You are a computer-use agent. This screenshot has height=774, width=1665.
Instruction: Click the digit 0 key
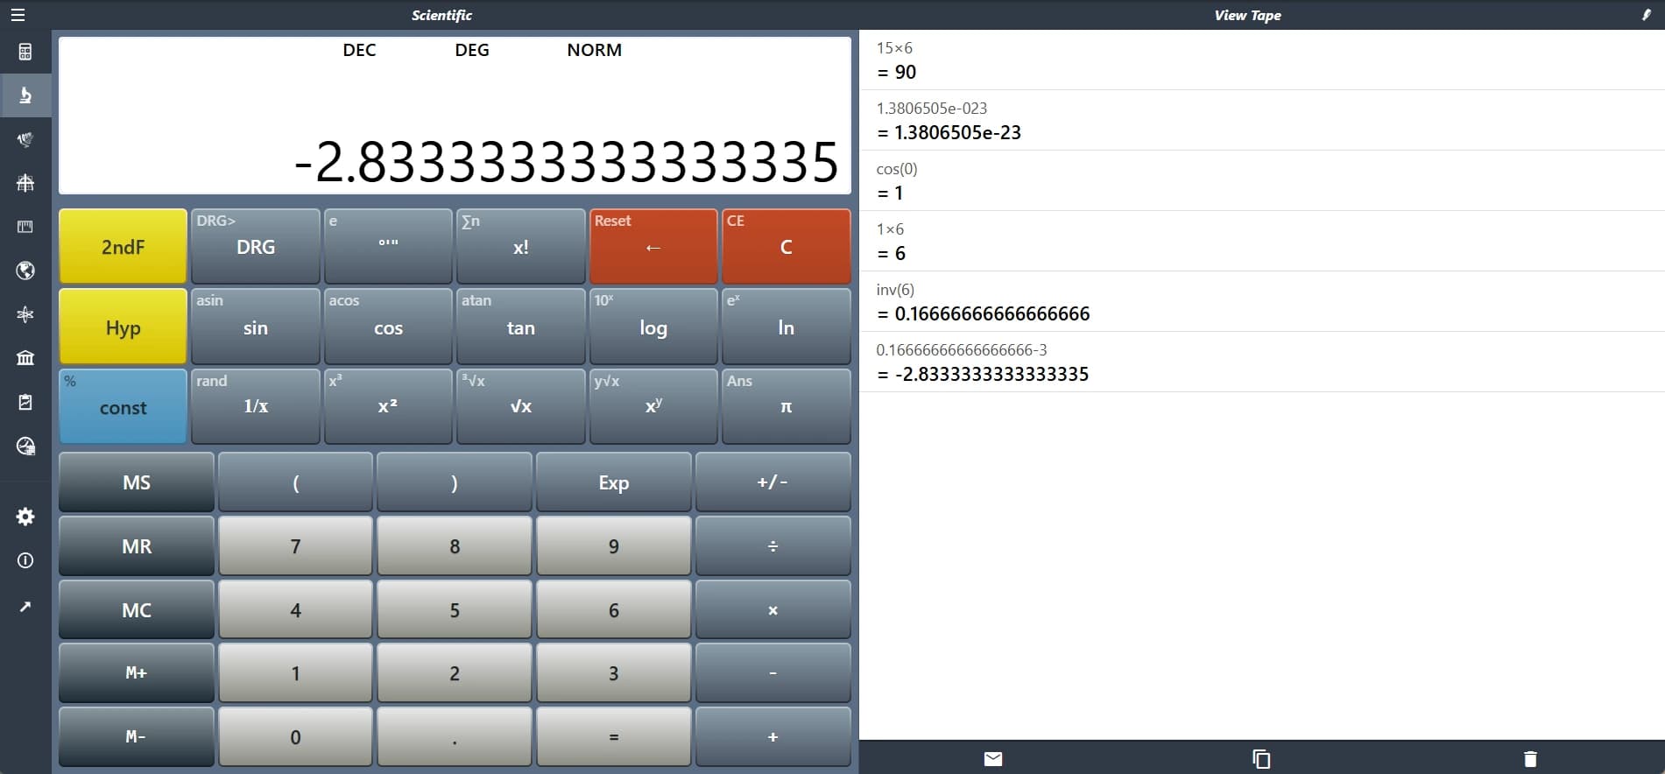[x=295, y=736]
